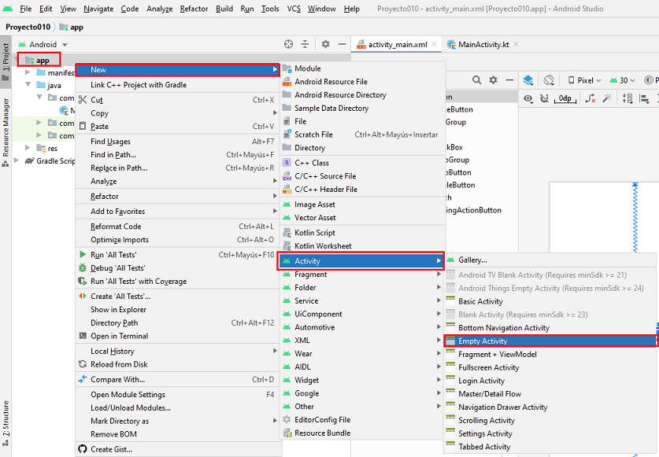
Task: Open palette settings gear icon
Action: pos(494,79)
